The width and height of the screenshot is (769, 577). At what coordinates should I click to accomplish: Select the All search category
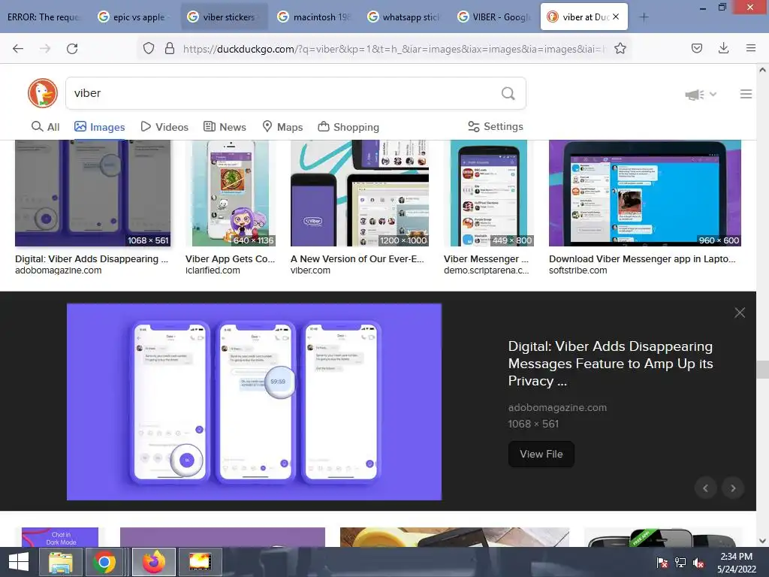(46, 126)
